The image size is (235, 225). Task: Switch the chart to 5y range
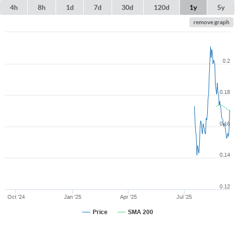221,7
